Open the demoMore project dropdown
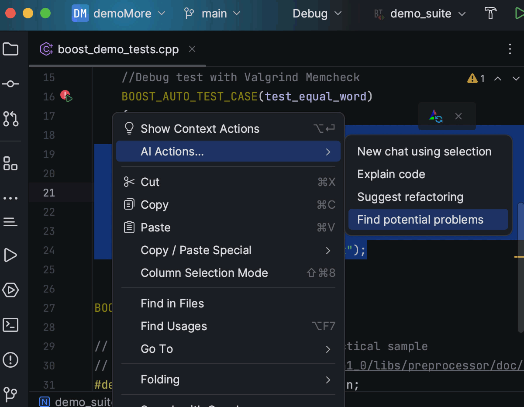The height and width of the screenshot is (407, 524). tap(119, 14)
